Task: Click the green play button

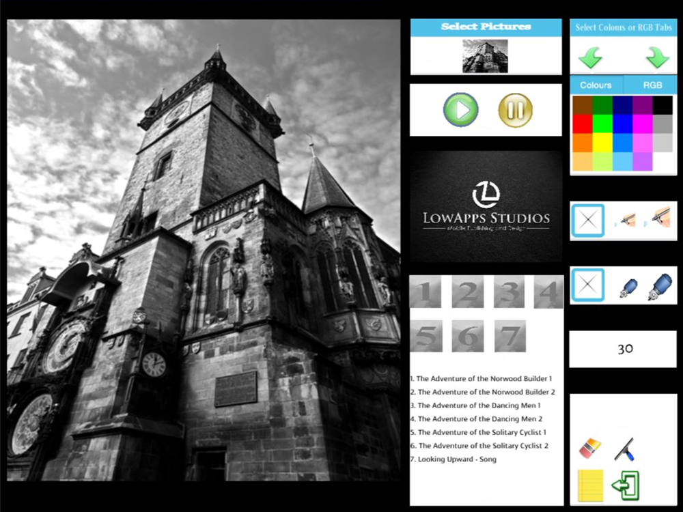Action: point(460,110)
